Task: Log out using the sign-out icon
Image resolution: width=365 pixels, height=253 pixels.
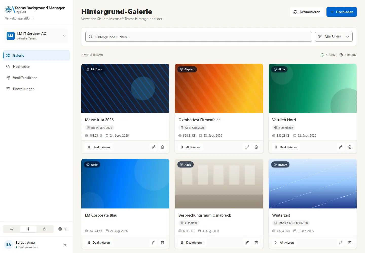Action: pos(65,245)
